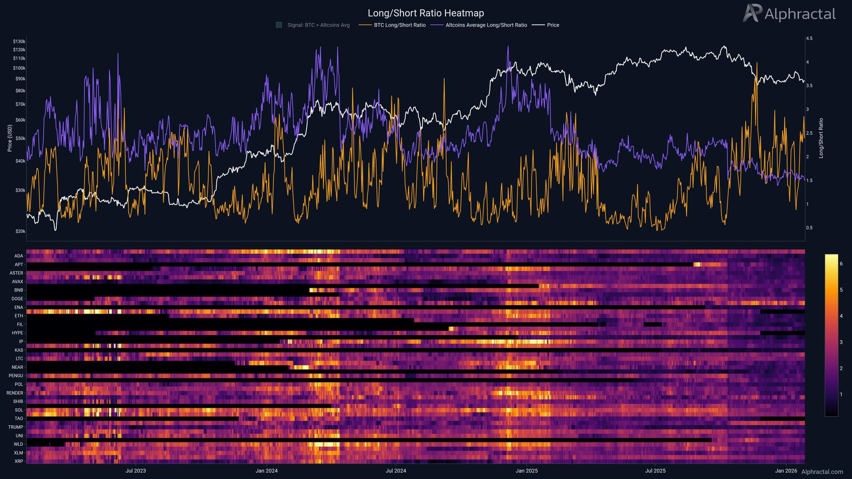Click the chart title Long/Short Ratio Heatmap
The width and height of the screenshot is (852, 479).
[x=426, y=13]
